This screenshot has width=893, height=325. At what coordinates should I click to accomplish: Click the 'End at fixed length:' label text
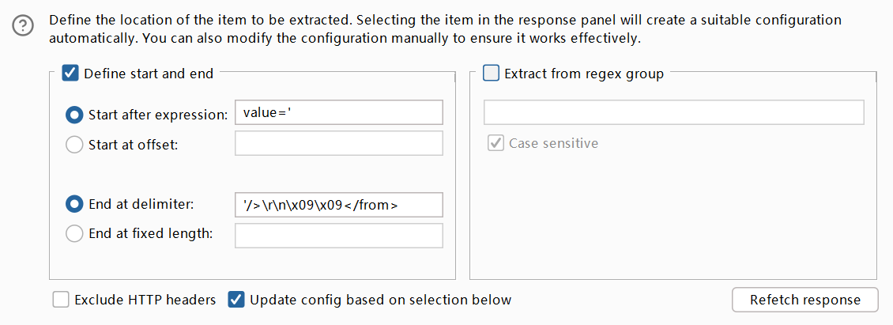150,233
